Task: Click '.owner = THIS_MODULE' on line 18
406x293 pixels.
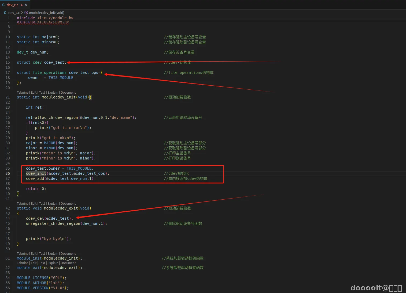Action: click(50, 78)
